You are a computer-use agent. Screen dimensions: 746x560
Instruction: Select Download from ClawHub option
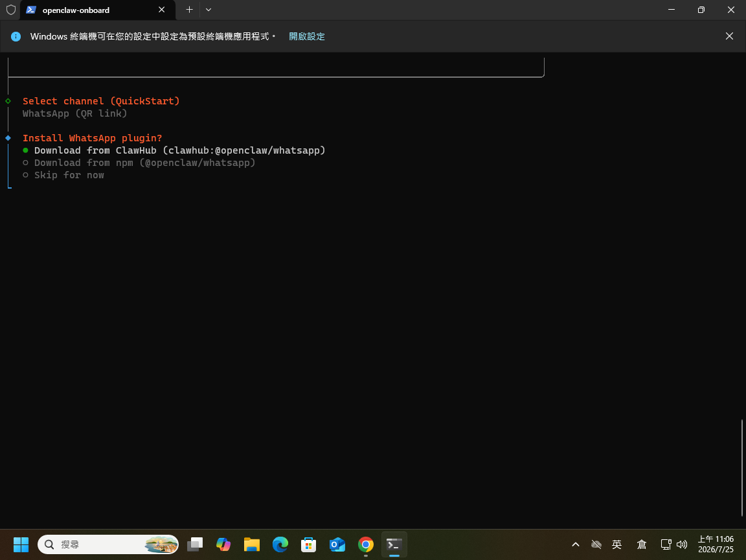point(174,150)
